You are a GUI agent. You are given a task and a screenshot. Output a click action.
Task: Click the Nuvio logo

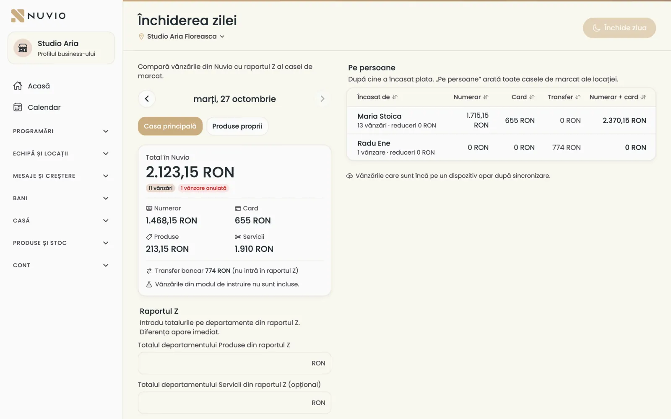click(x=38, y=16)
